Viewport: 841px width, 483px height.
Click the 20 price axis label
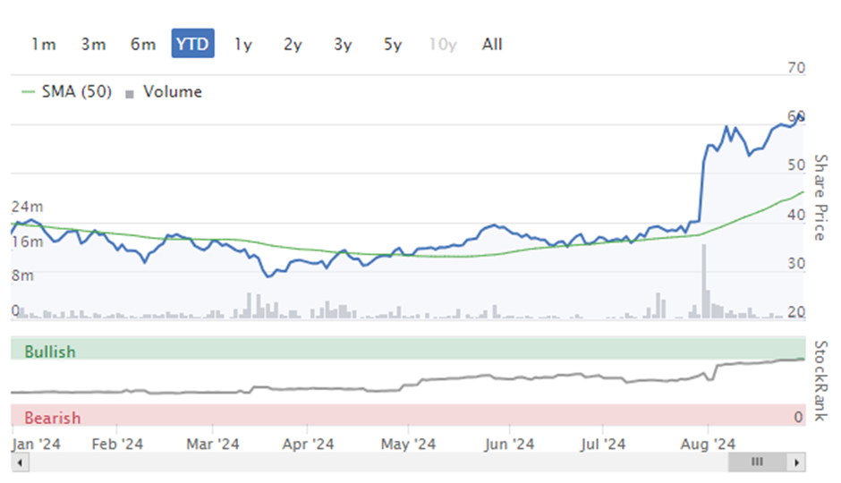pos(796,311)
